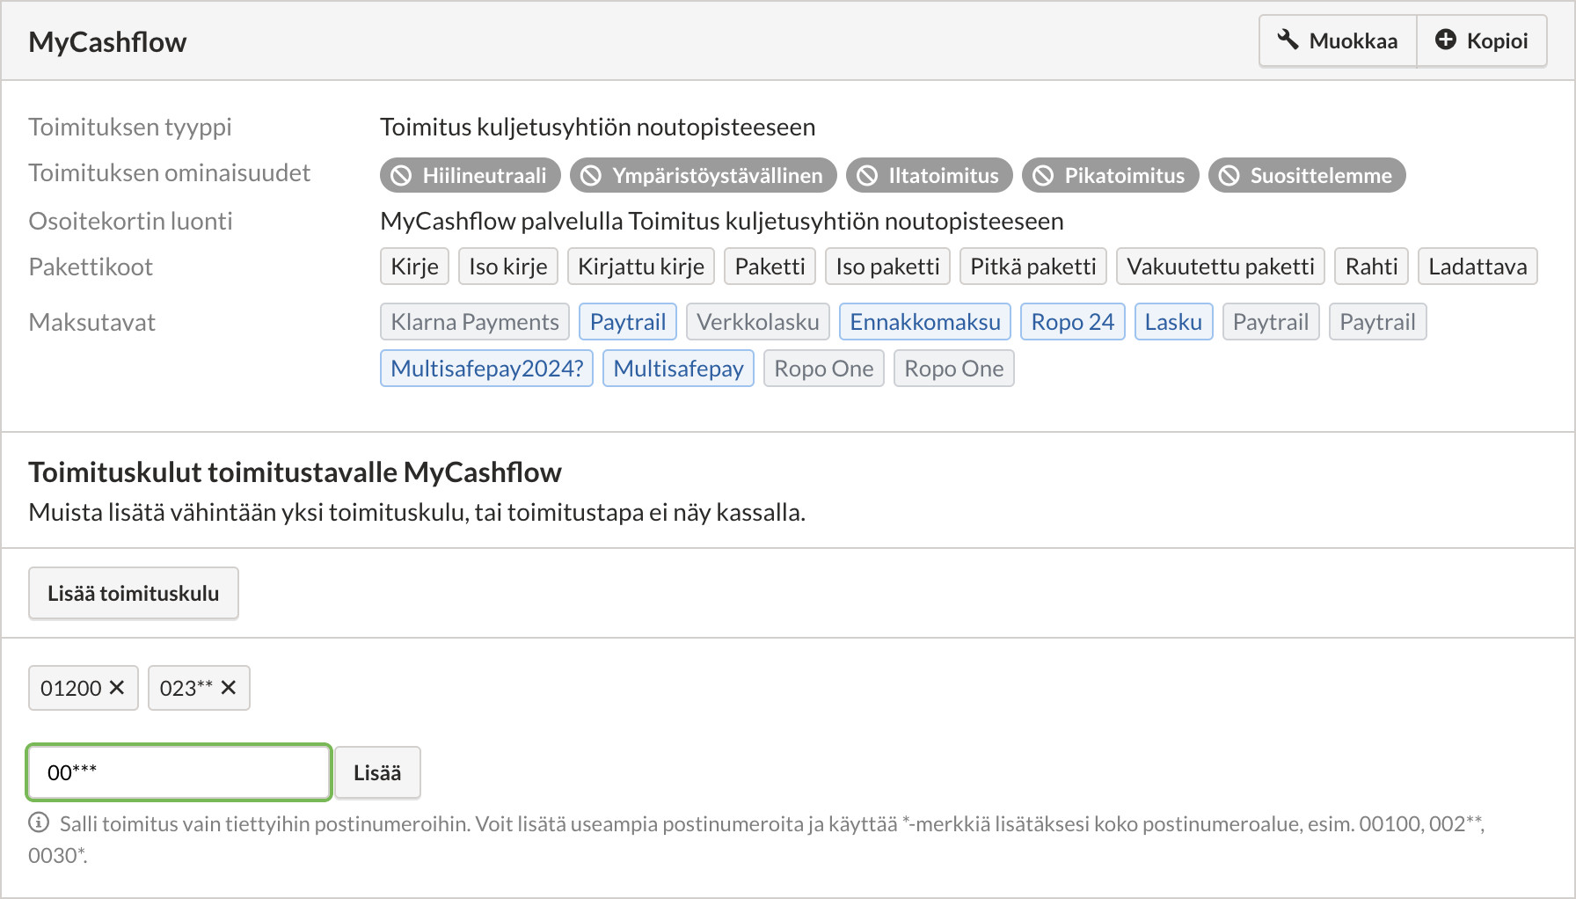The width and height of the screenshot is (1576, 899).
Task: Click the Hiilineutraali feature badge
Action: [x=471, y=175]
